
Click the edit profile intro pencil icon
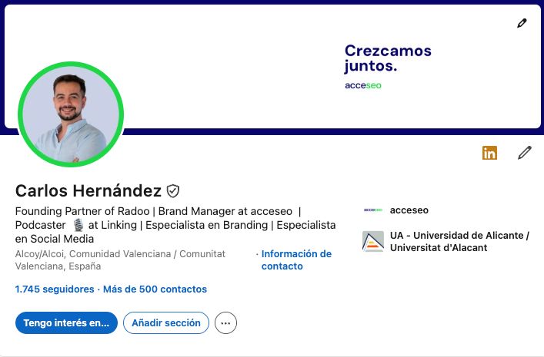[525, 153]
